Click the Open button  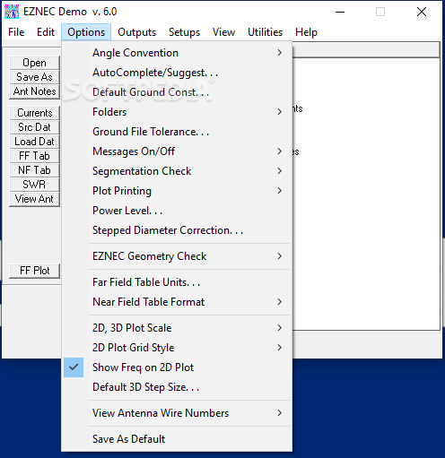pyautogui.click(x=34, y=63)
